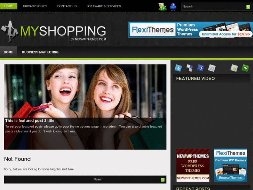This screenshot has width=253, height=190.
Task: Click the Unlimited Access for $19.95 button
Action: click(226, 34)
